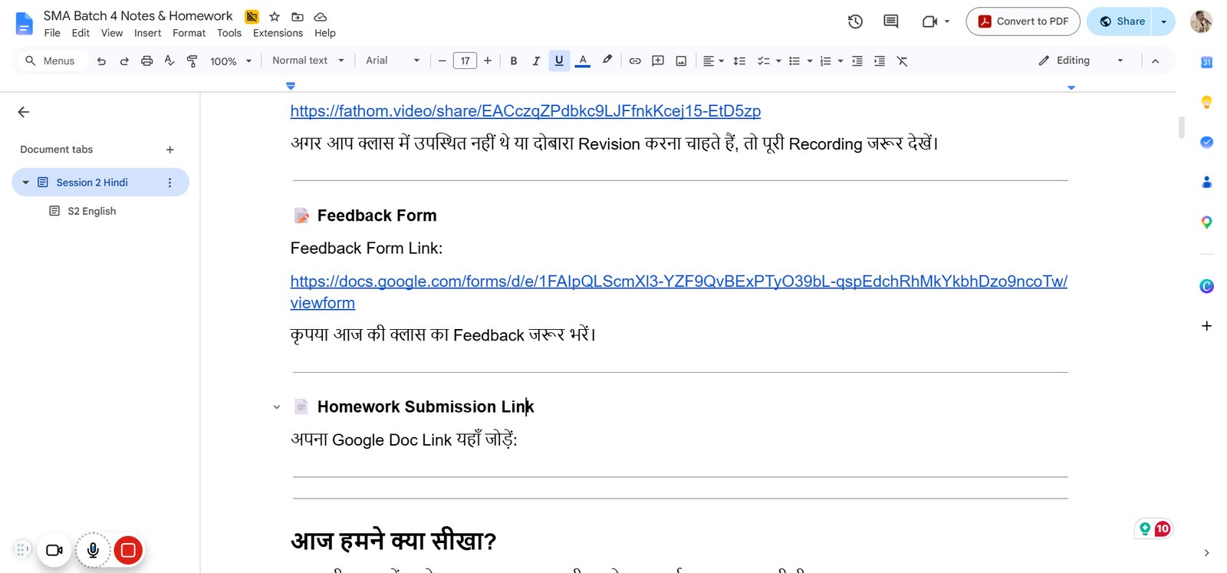Add a new document tab

point(170,150)
